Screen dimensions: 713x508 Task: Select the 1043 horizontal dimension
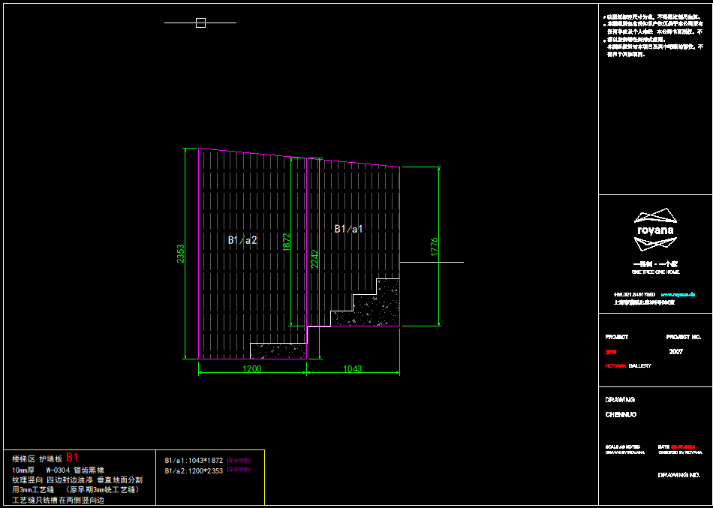tap(352, 368)
